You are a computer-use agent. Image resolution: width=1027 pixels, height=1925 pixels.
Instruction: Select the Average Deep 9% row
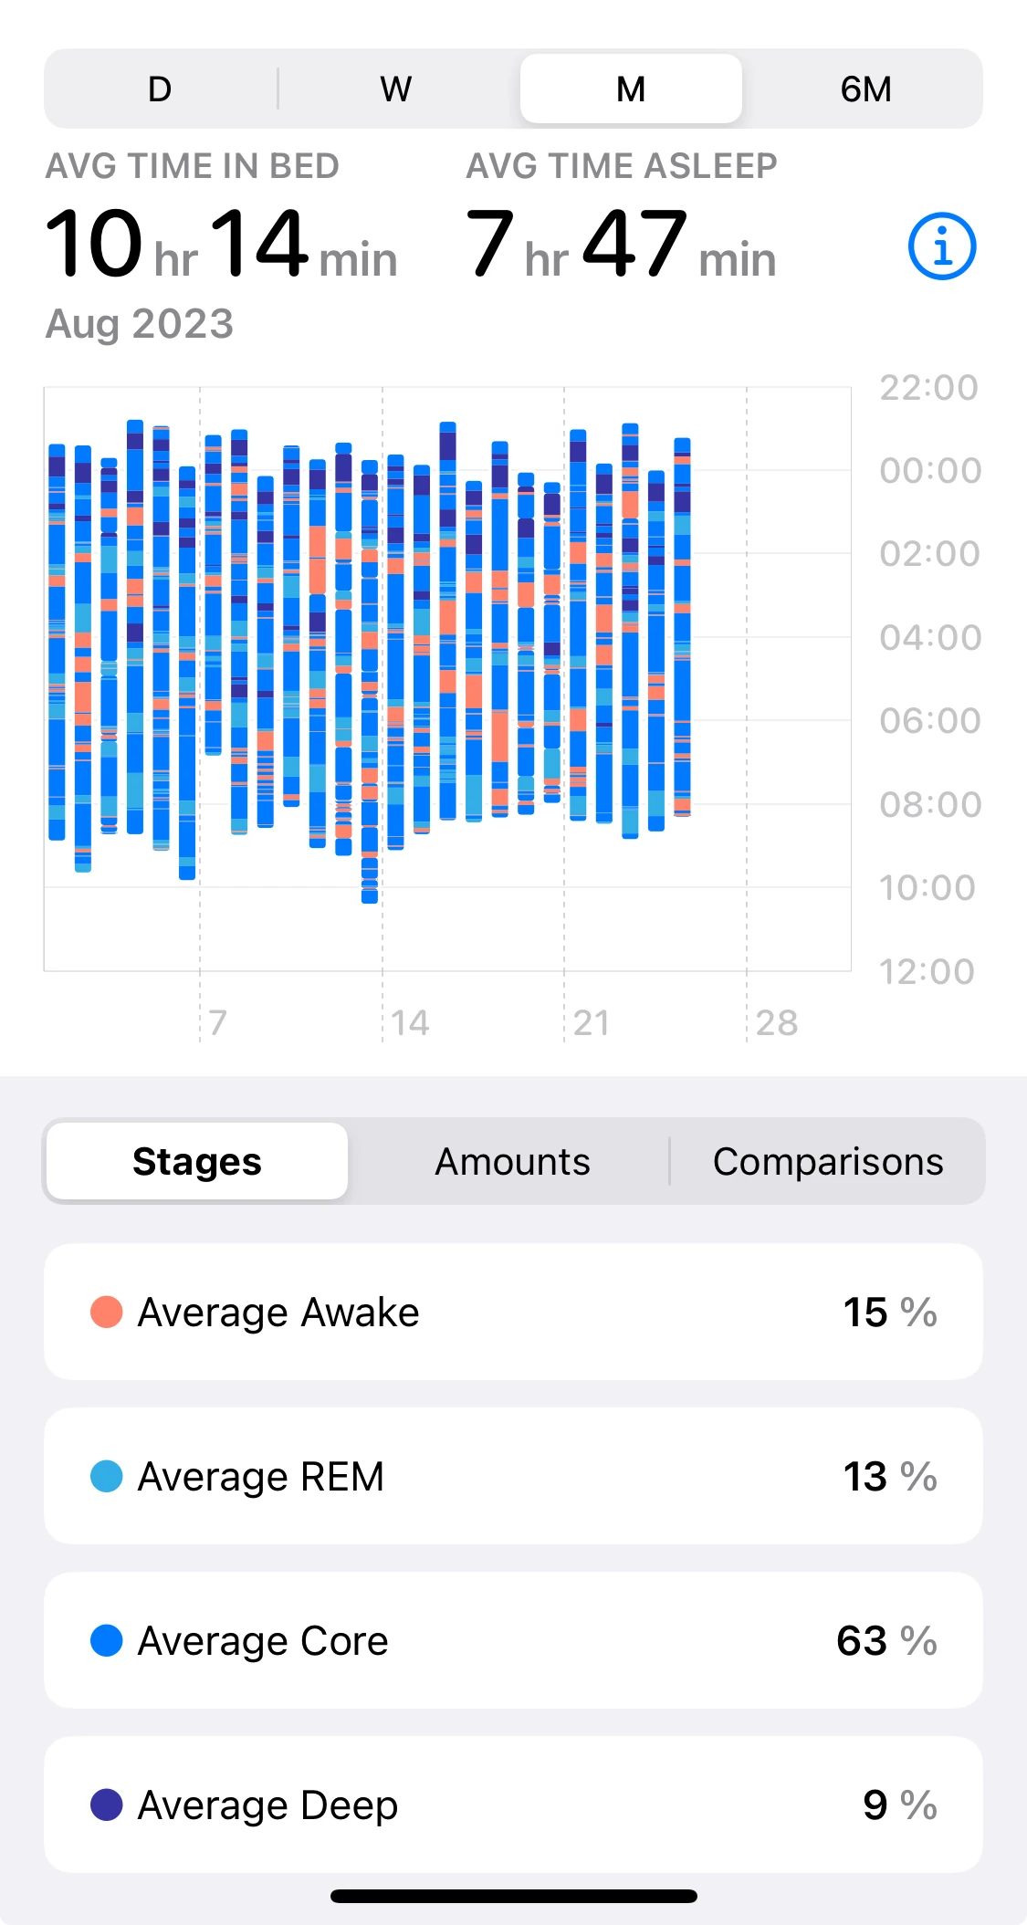click(x=513, y=1805)
